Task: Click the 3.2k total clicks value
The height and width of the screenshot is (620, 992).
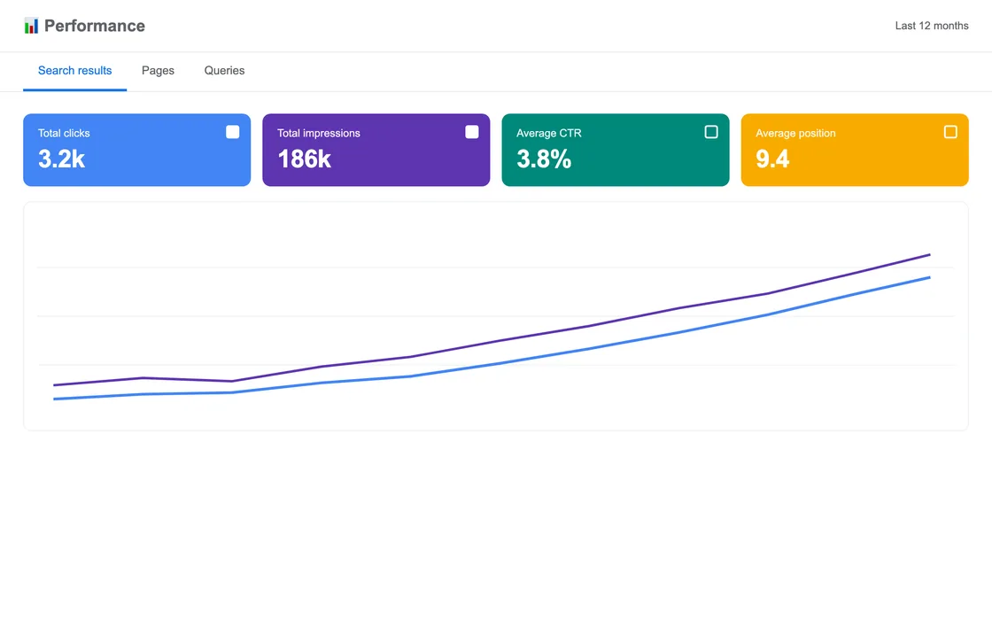Action: (61, 159)
